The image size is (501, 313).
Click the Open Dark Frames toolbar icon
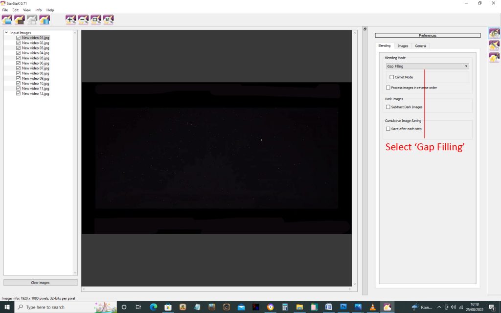[19, 20]
